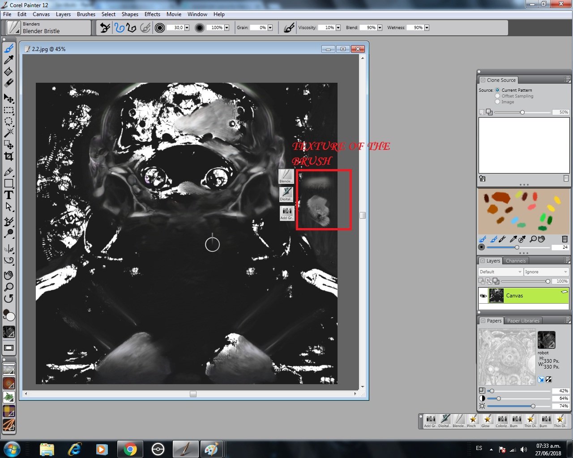
Task: Click the Straight Line Strokes icon
Action: tap(131, 28)
